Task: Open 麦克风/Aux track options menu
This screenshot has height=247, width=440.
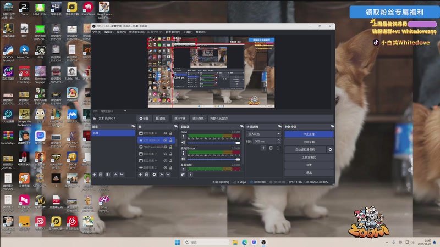Action: coord(184,153)
